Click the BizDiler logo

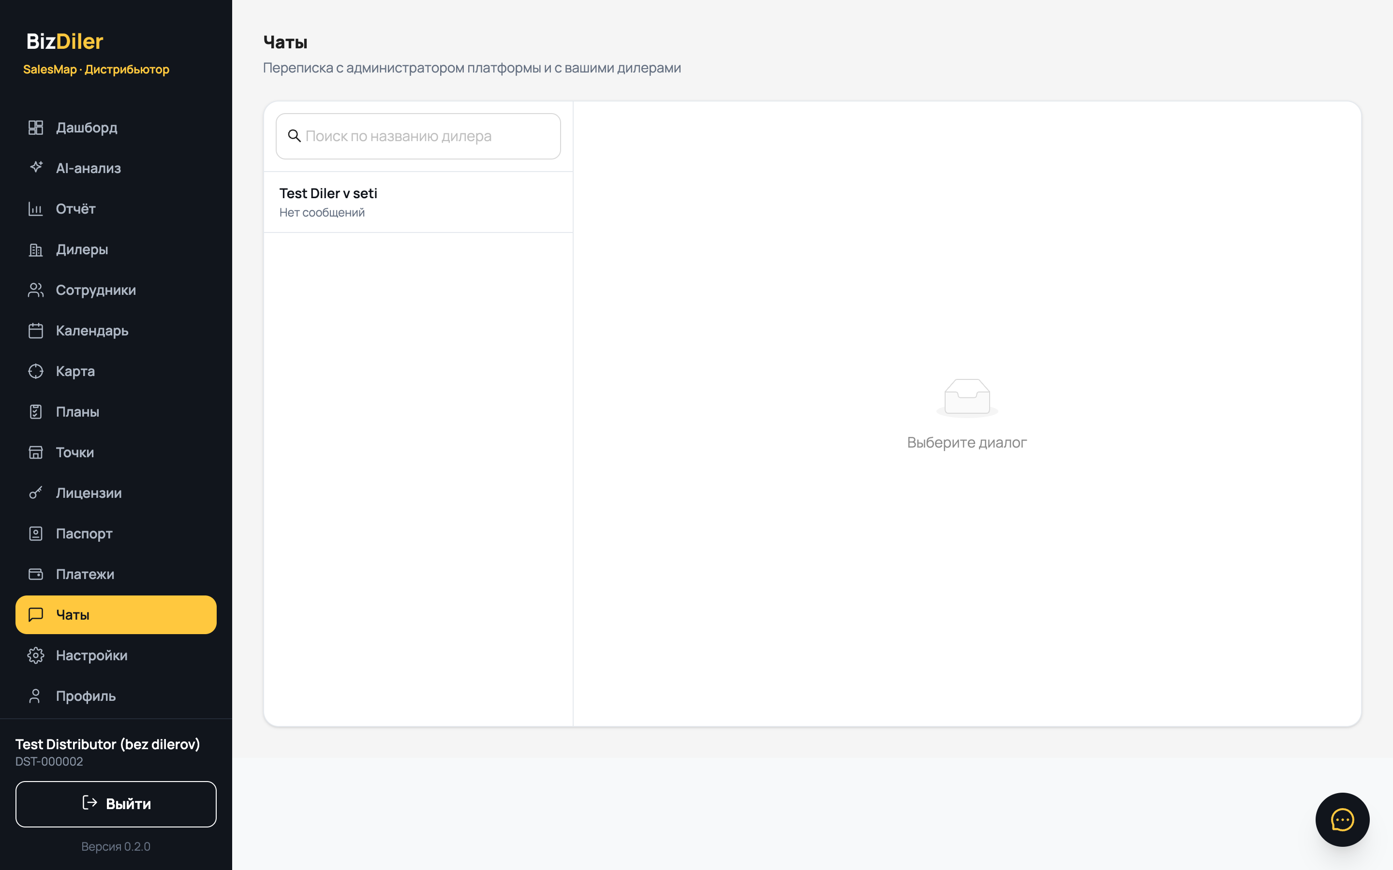coord(65,42)
